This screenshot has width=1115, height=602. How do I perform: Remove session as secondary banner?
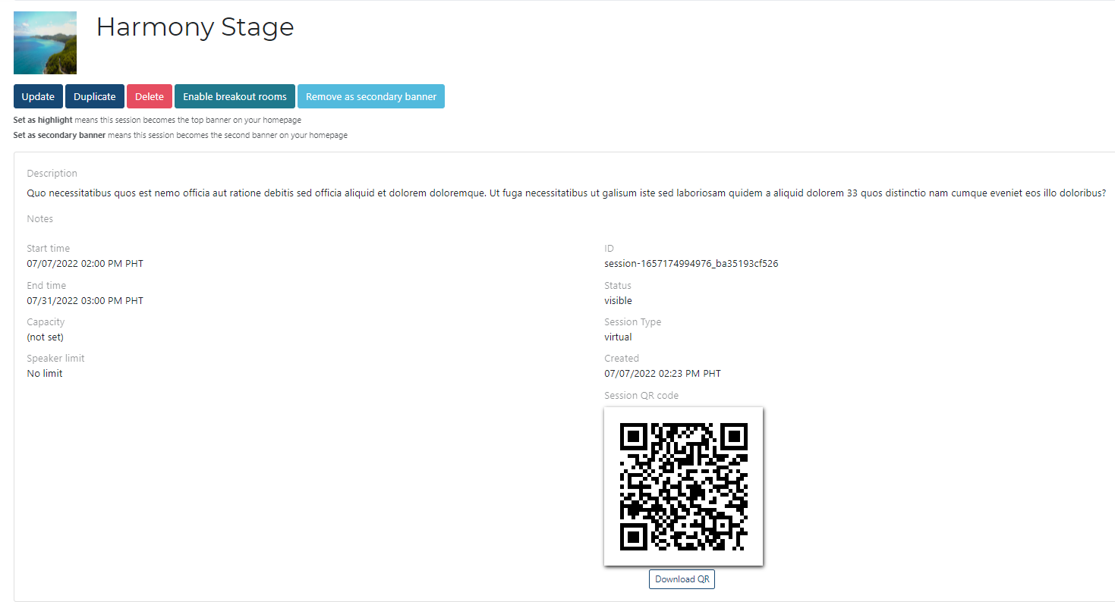pos(371,96)
